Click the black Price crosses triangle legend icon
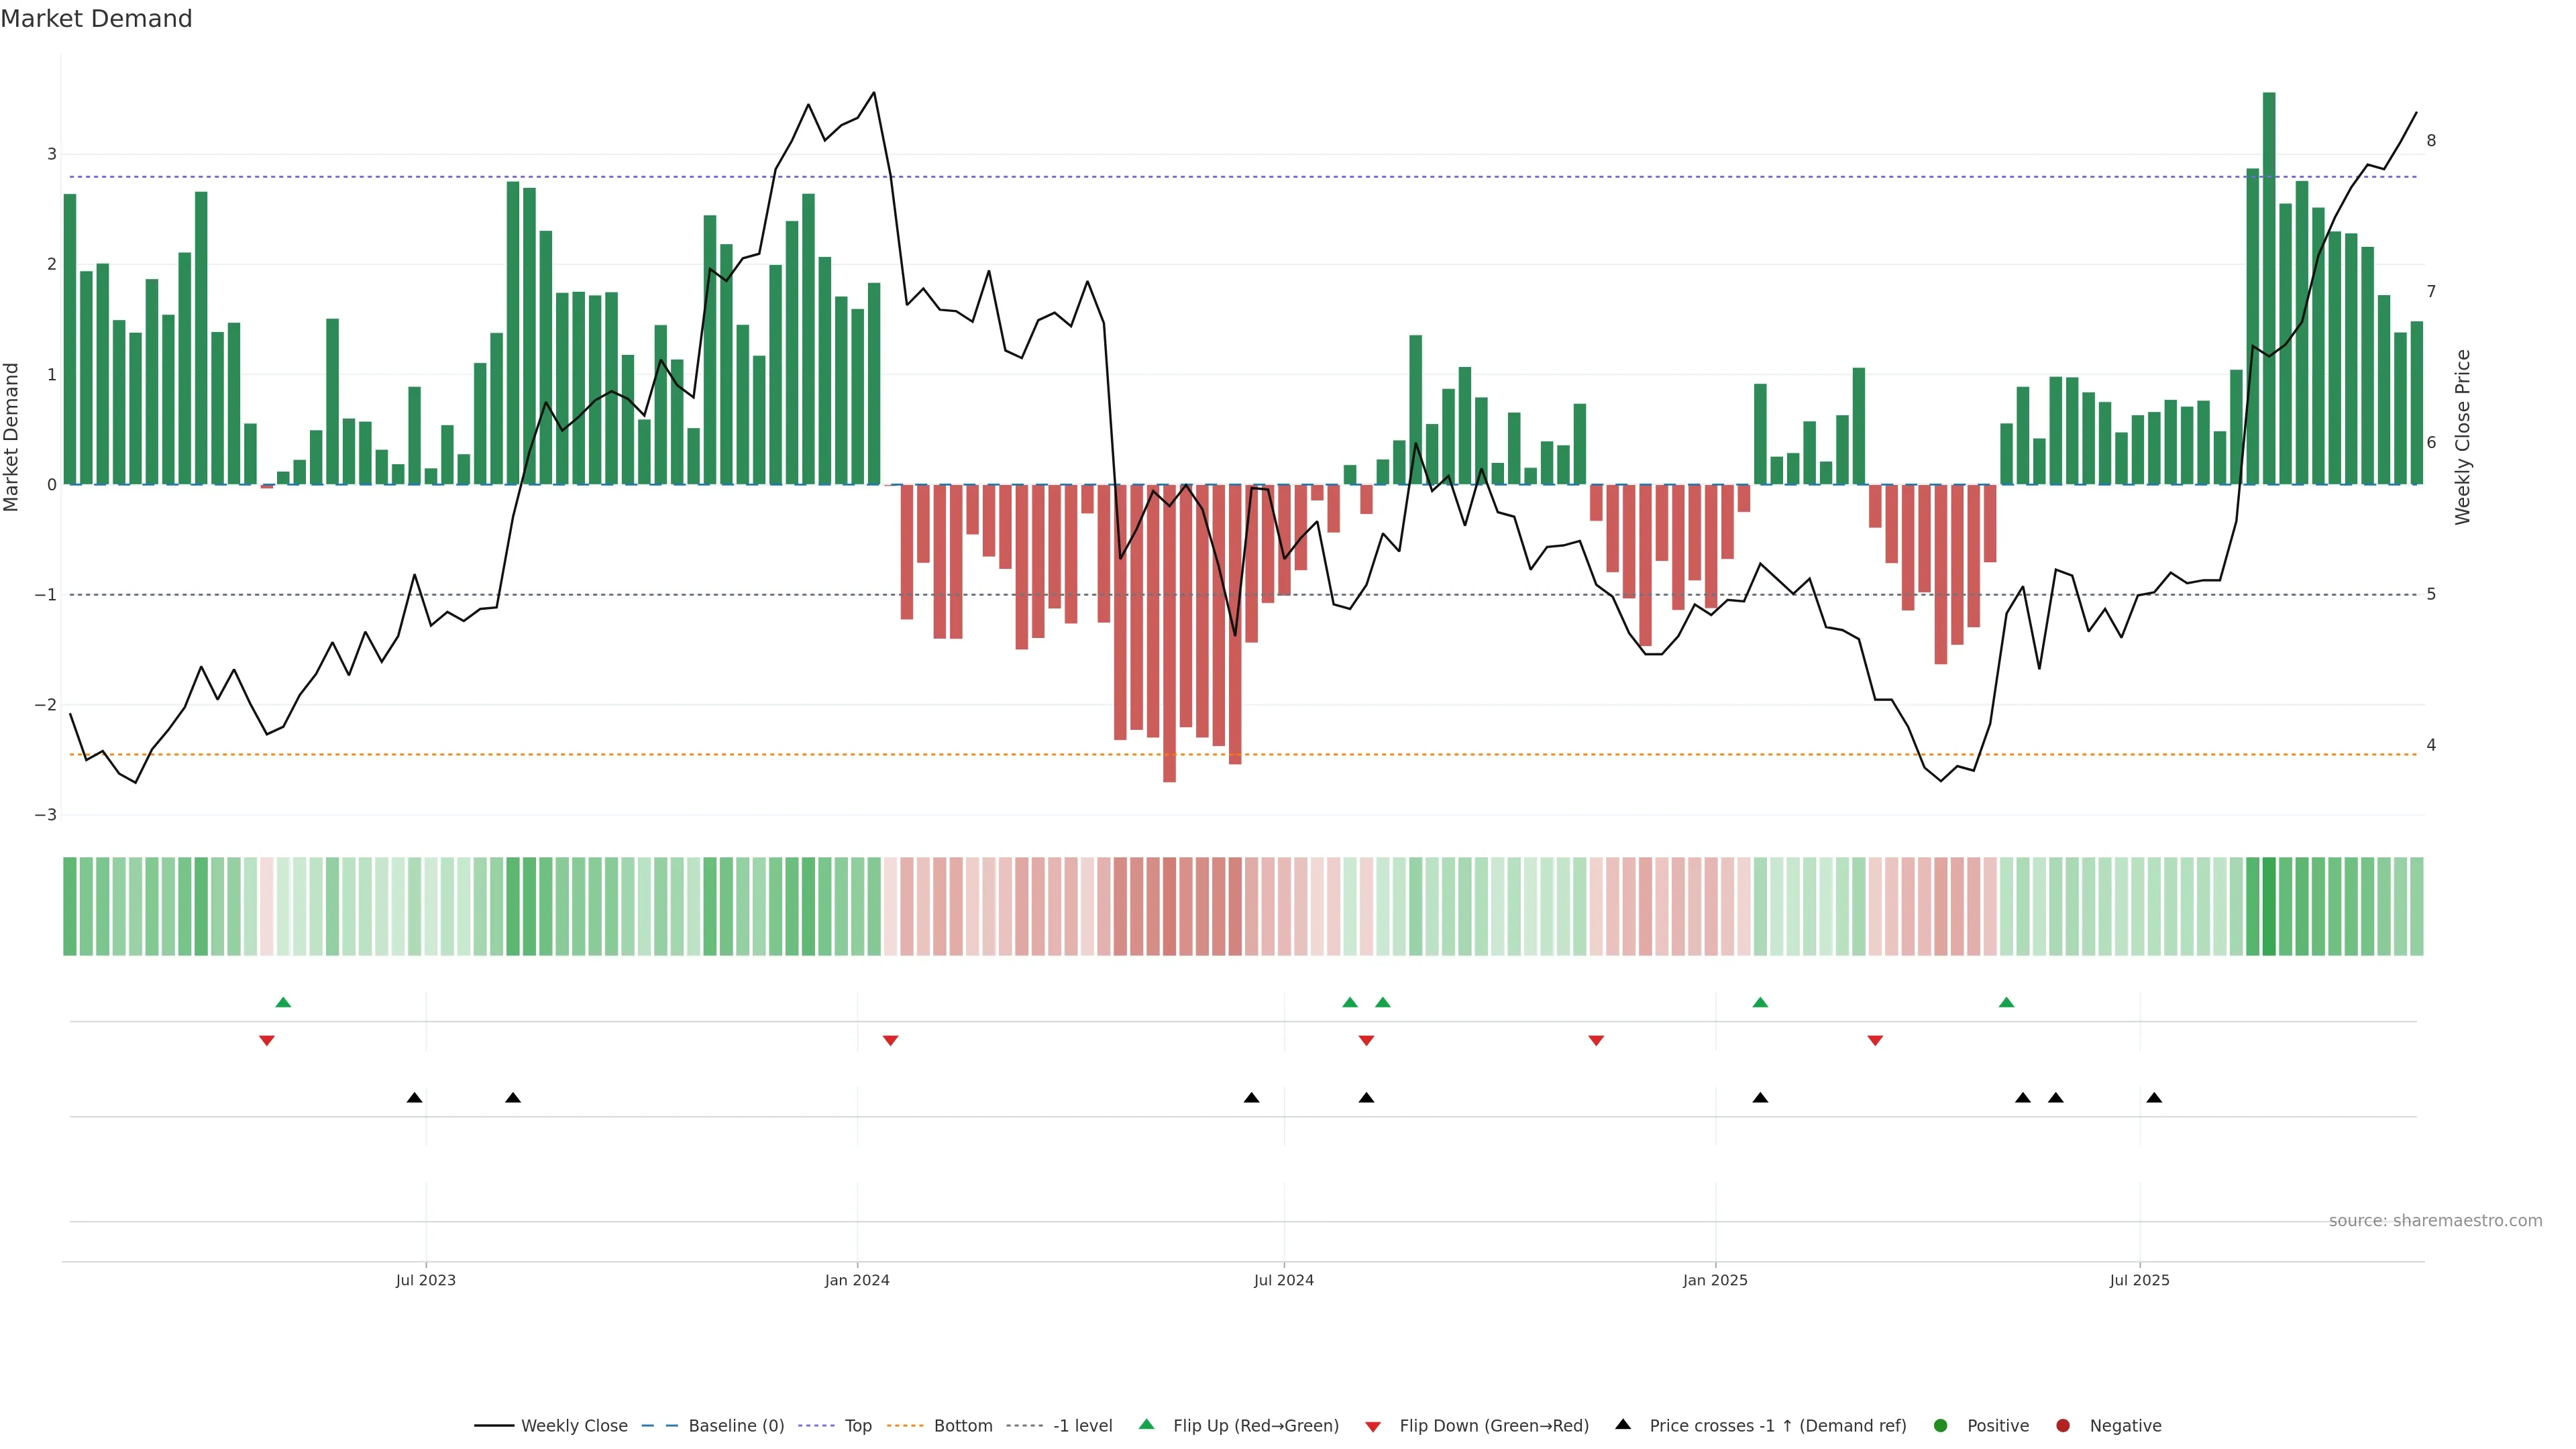The image size is (2576, 1449). (1622, 1424)
